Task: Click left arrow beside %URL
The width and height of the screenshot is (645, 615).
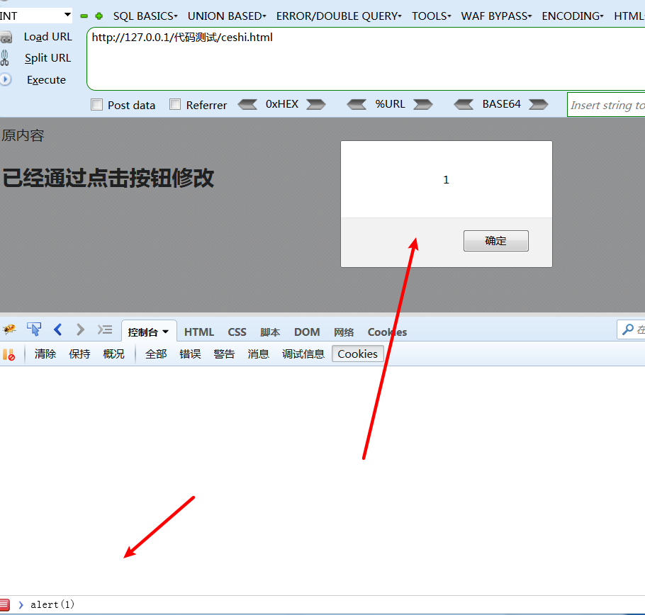Action: pos(357,104)
